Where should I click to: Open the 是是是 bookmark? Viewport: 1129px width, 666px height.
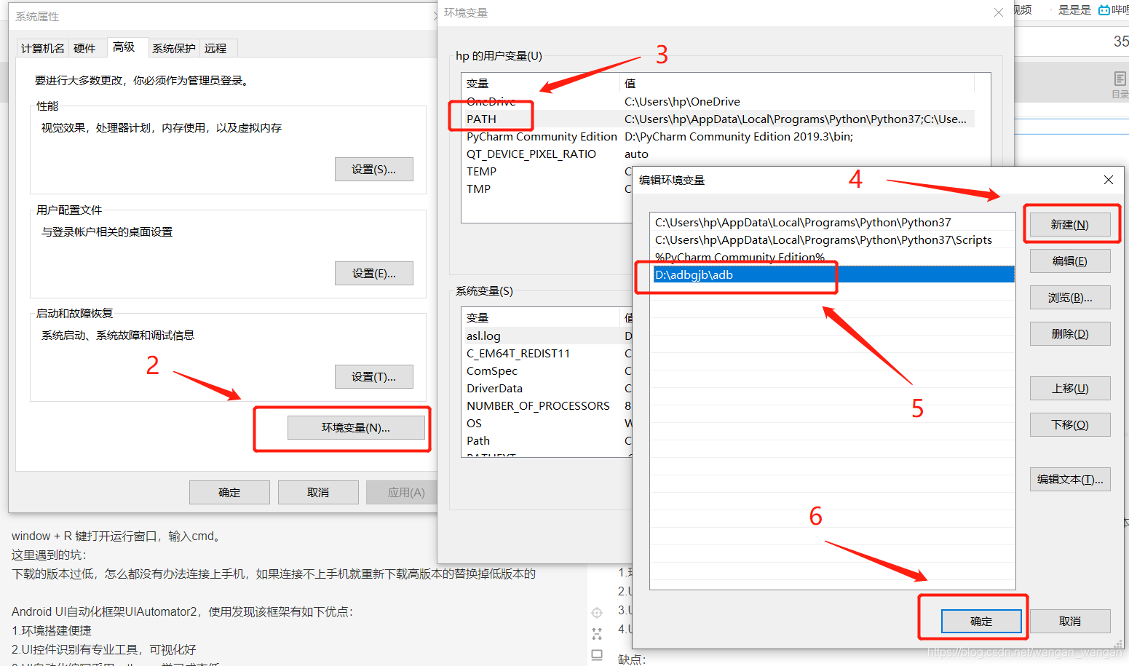click(x=1074, y=9)
